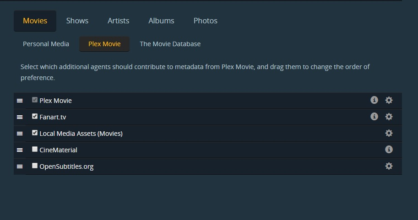Enable the OpenSubtitles.org checkbox

[35, 166]
